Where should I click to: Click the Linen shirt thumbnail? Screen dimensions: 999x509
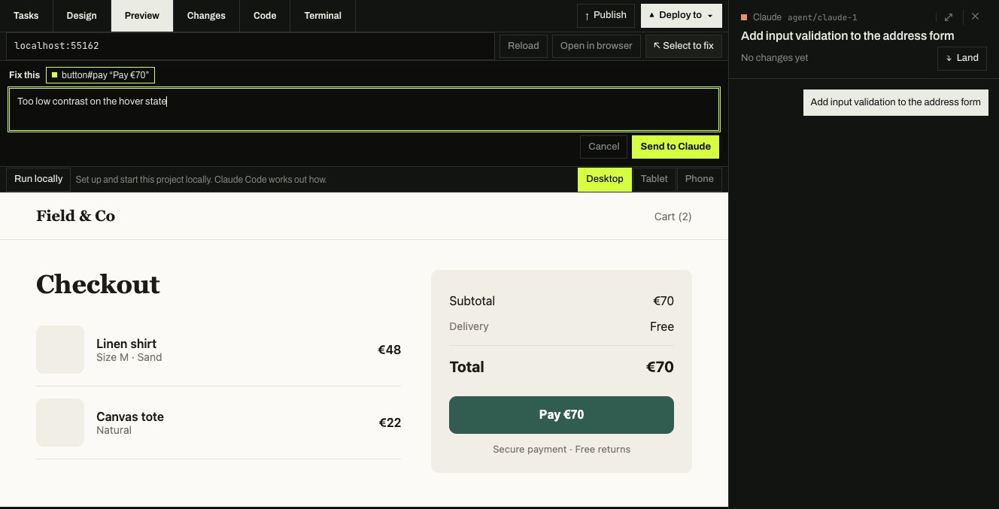point(60,350)
